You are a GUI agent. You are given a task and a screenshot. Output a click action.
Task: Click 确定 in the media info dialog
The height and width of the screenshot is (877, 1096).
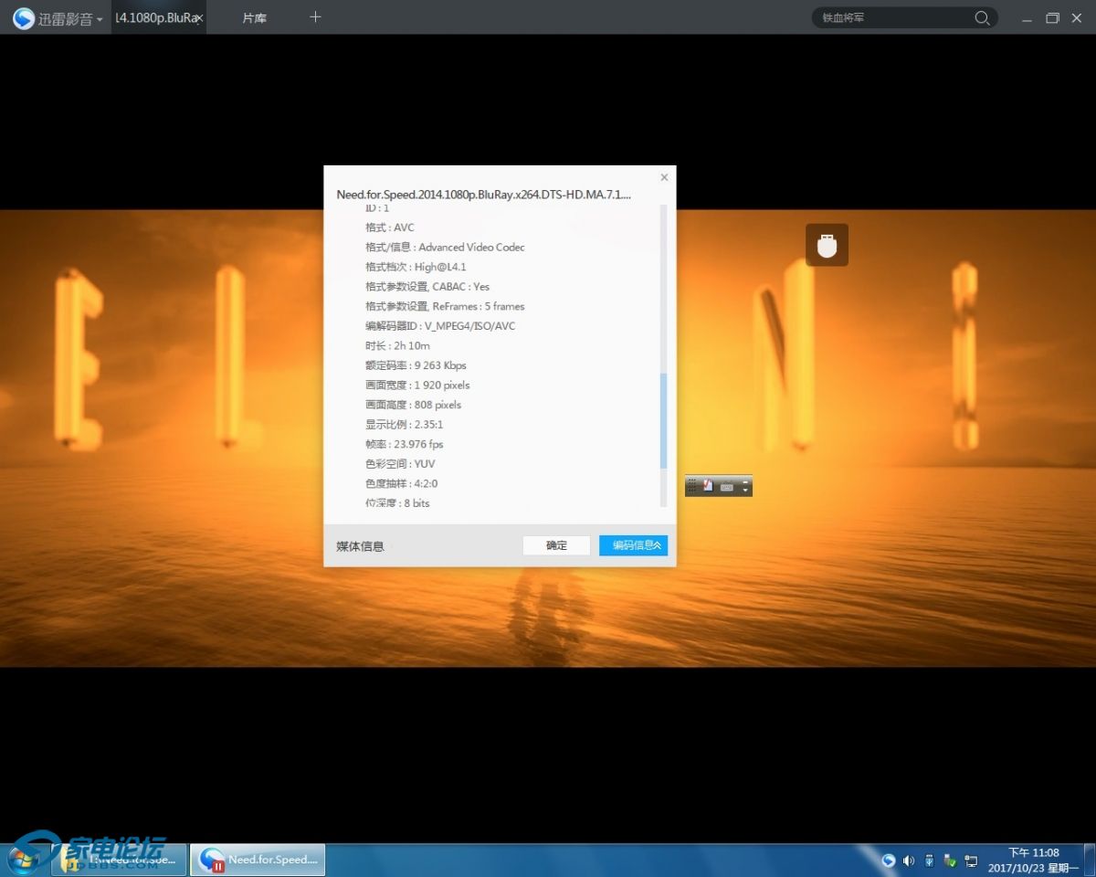point(556,545)
